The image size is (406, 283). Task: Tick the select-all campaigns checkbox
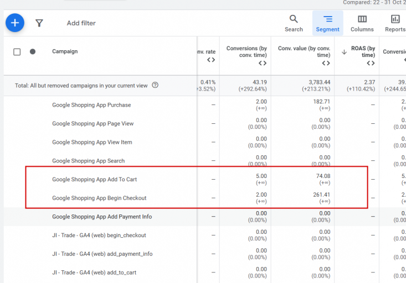(17, 52)
